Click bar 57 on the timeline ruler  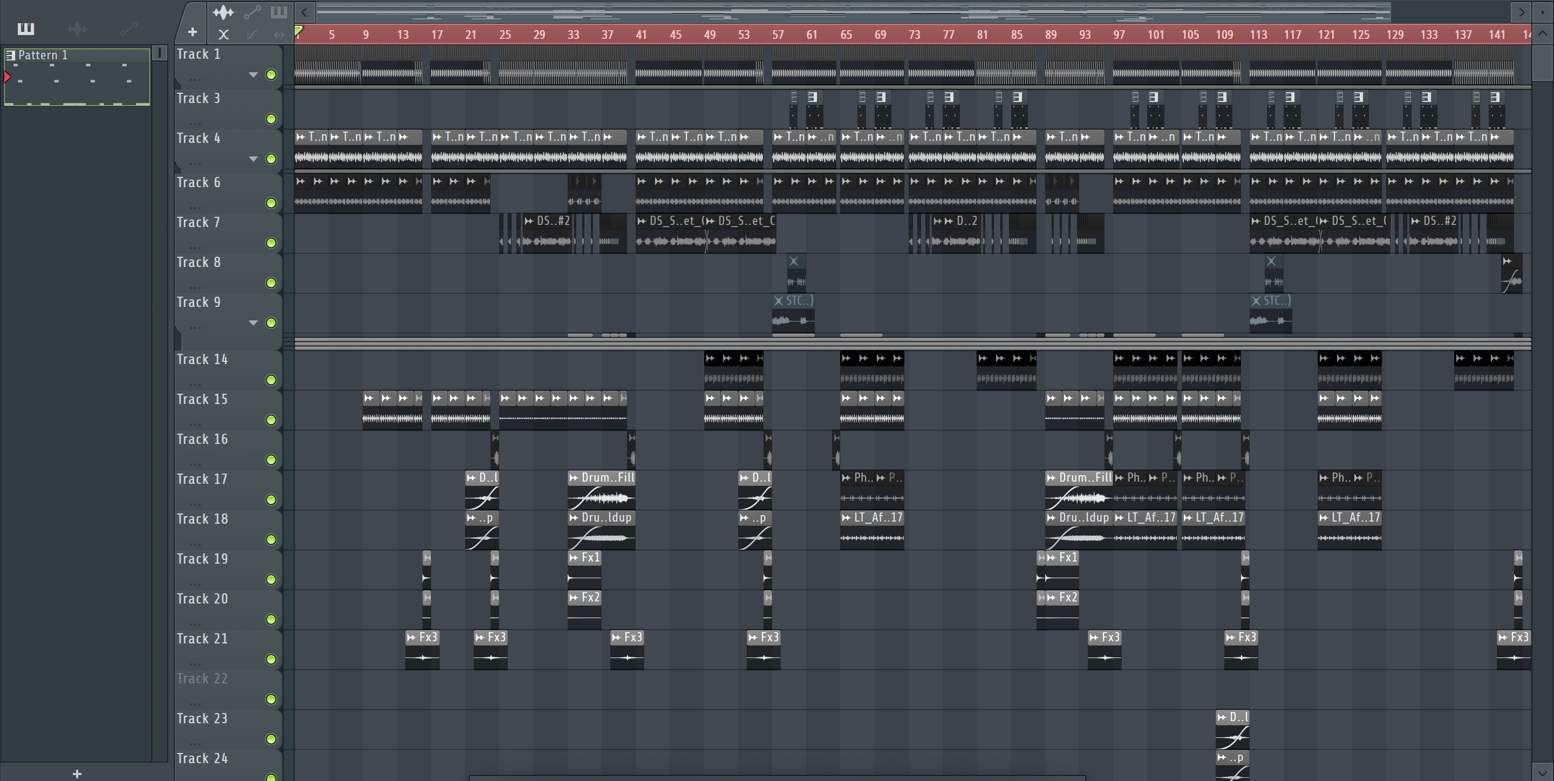coord(778,35)
